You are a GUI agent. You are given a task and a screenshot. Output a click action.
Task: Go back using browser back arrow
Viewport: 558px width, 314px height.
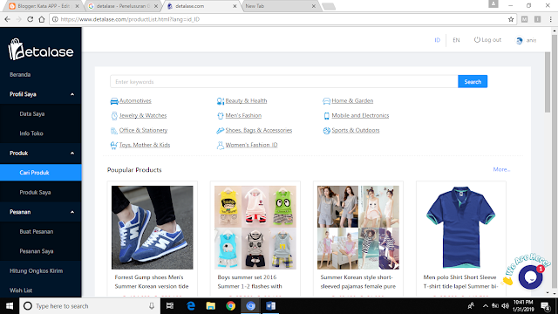coord(8,19)
